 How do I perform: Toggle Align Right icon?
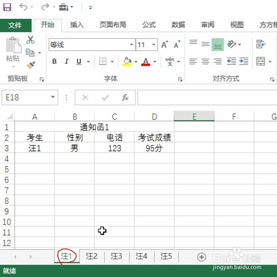pyautogui.click(x=218, y=62)
